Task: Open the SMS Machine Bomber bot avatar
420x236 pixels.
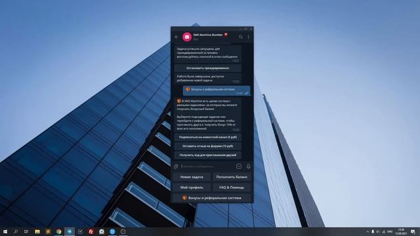Action: click(x=187, y=37)
